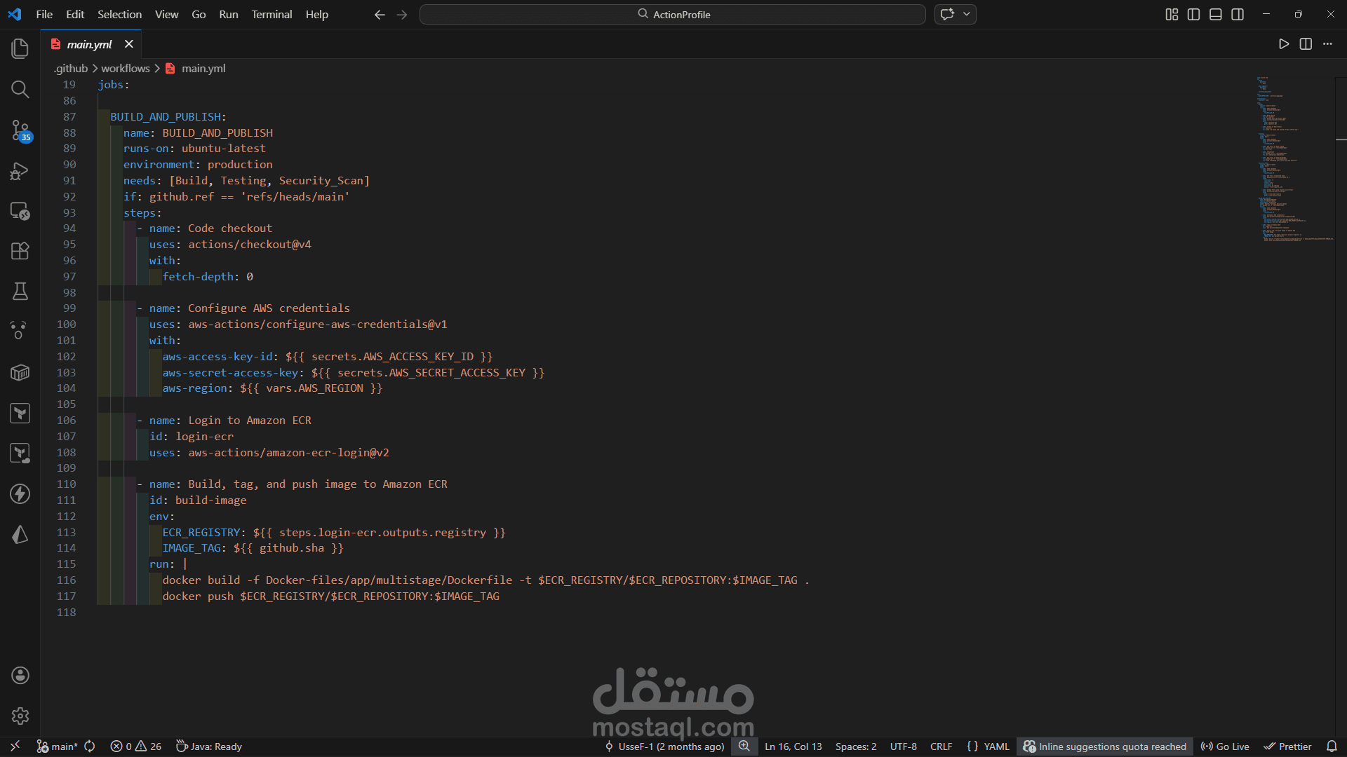
Task: Click the workflows breadcrumb segment
Action: point(125,68)
